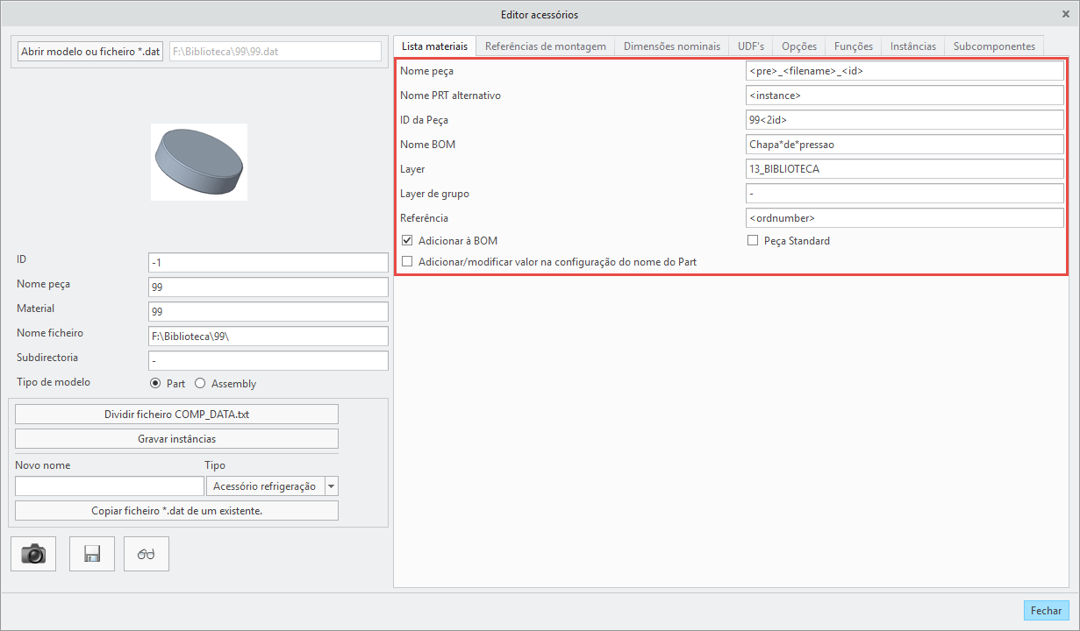Click the Layer field 13_BIBLIOTECA

tap(905, 169)
